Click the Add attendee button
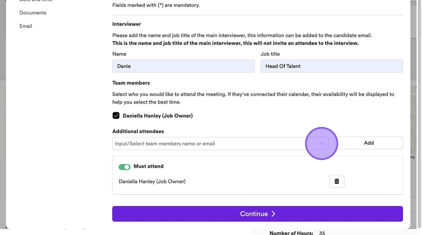Image resolution: width=422 pixels, height=235 pixels. (368, 143)
